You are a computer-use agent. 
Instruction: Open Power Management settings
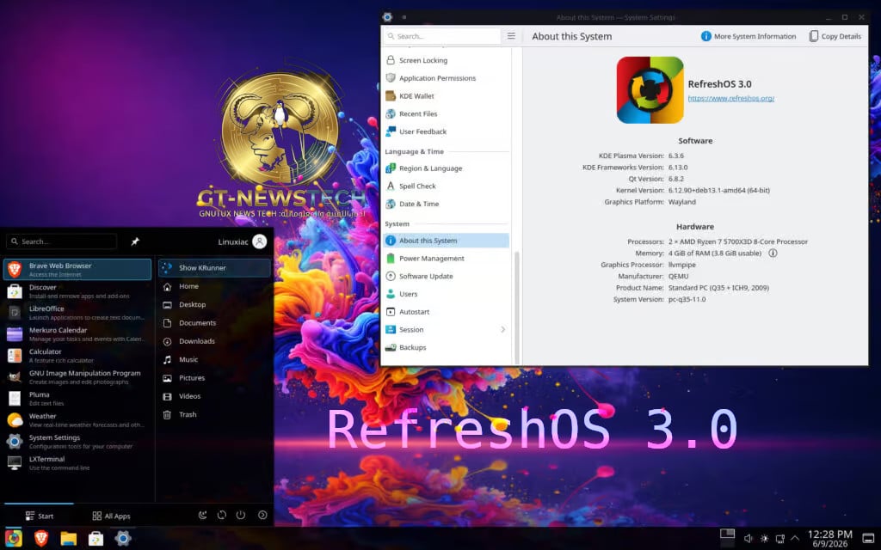click(x=446, y=258)
